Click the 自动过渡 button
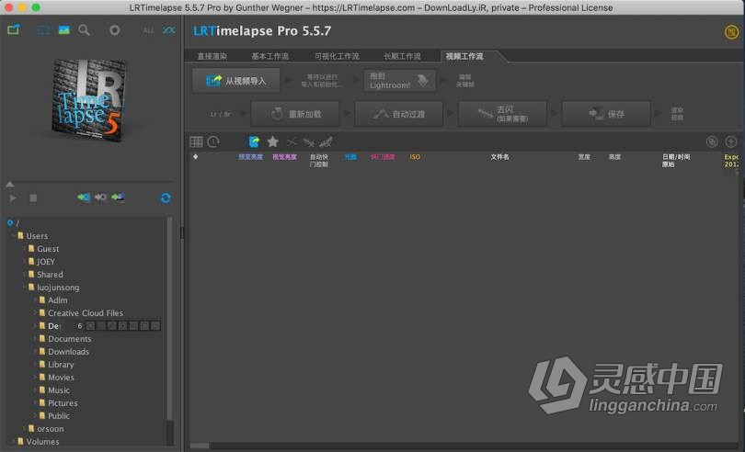The width and height of the screenshot is (745, 452). coord(399,114)
